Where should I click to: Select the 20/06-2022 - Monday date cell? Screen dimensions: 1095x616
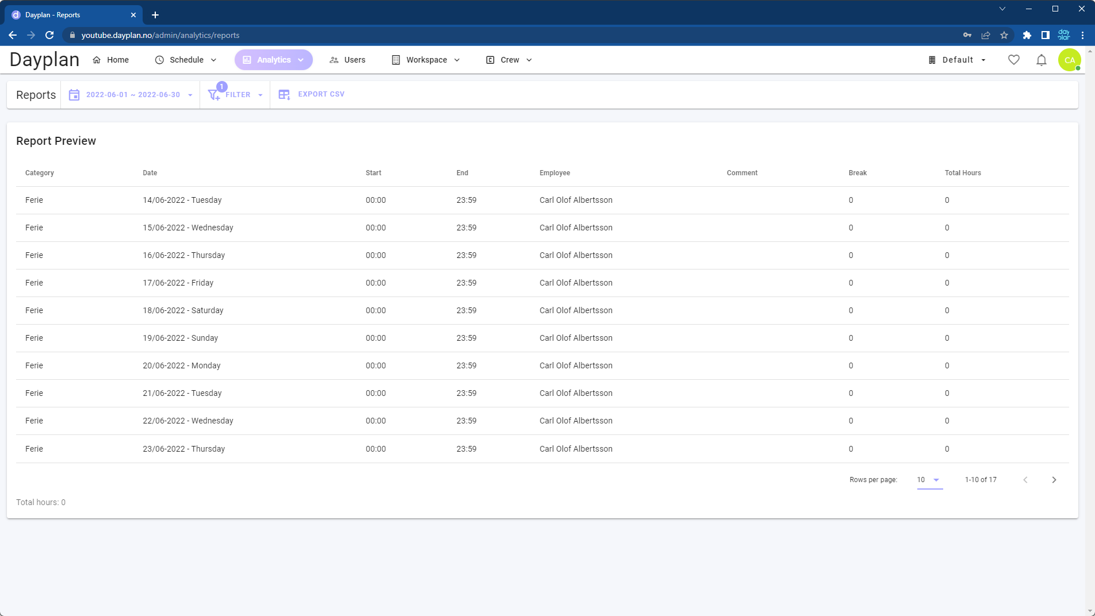coord(182,365)
